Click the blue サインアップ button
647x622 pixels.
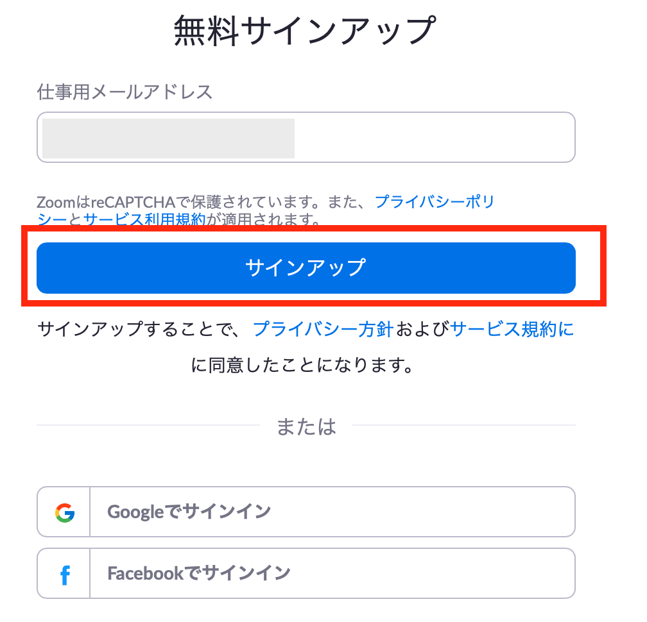(x=306, y=268)
